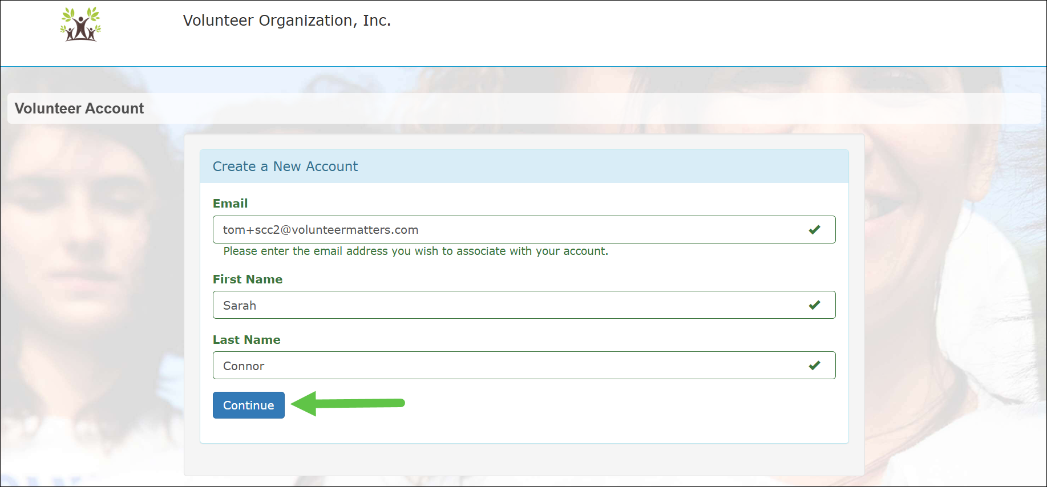The image size is (1047, 487).
Task: Focus the Last Name input field
Action: (x=524, y=366)
